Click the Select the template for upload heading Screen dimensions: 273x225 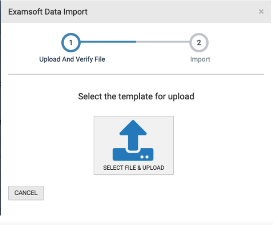click(x=136, y=96)
